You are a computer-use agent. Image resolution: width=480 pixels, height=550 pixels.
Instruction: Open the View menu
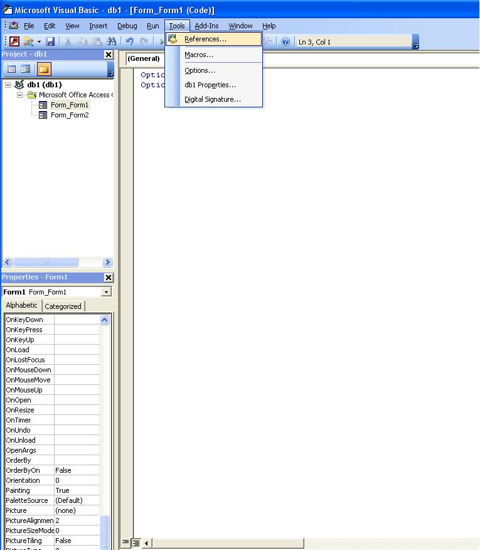point(72,26)
